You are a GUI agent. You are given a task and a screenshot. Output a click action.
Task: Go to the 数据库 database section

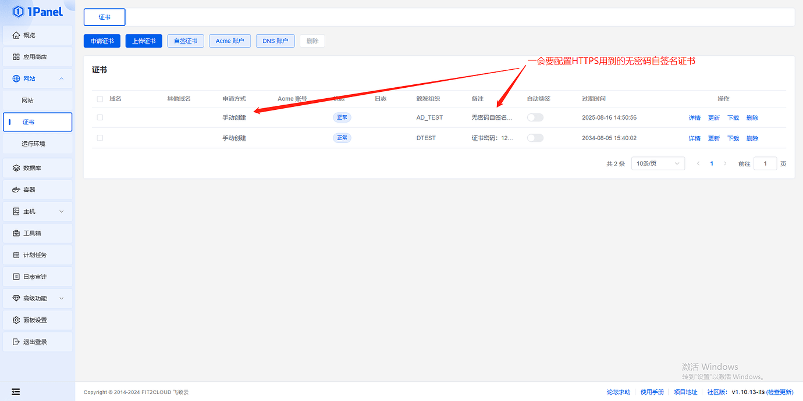point(37,168)
